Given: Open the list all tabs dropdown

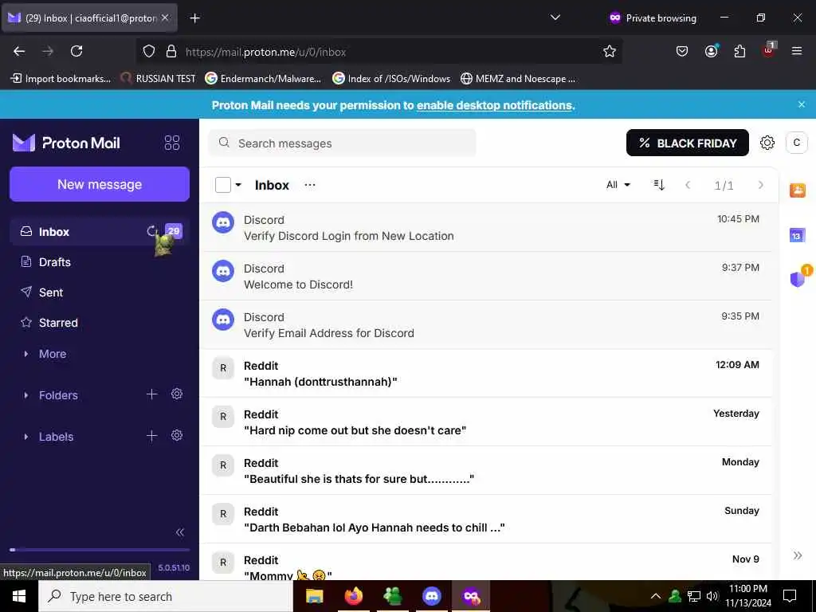Looking at the screenshot, I should 555,18.
